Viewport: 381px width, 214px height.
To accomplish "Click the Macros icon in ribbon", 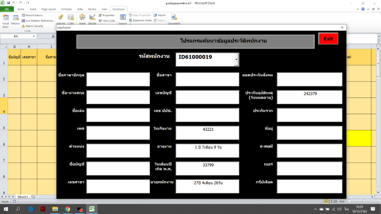I will [15, 20].
